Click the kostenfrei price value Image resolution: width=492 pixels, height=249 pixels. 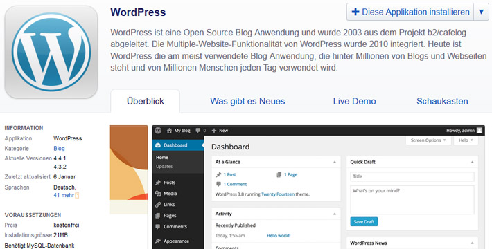[67, 225]
